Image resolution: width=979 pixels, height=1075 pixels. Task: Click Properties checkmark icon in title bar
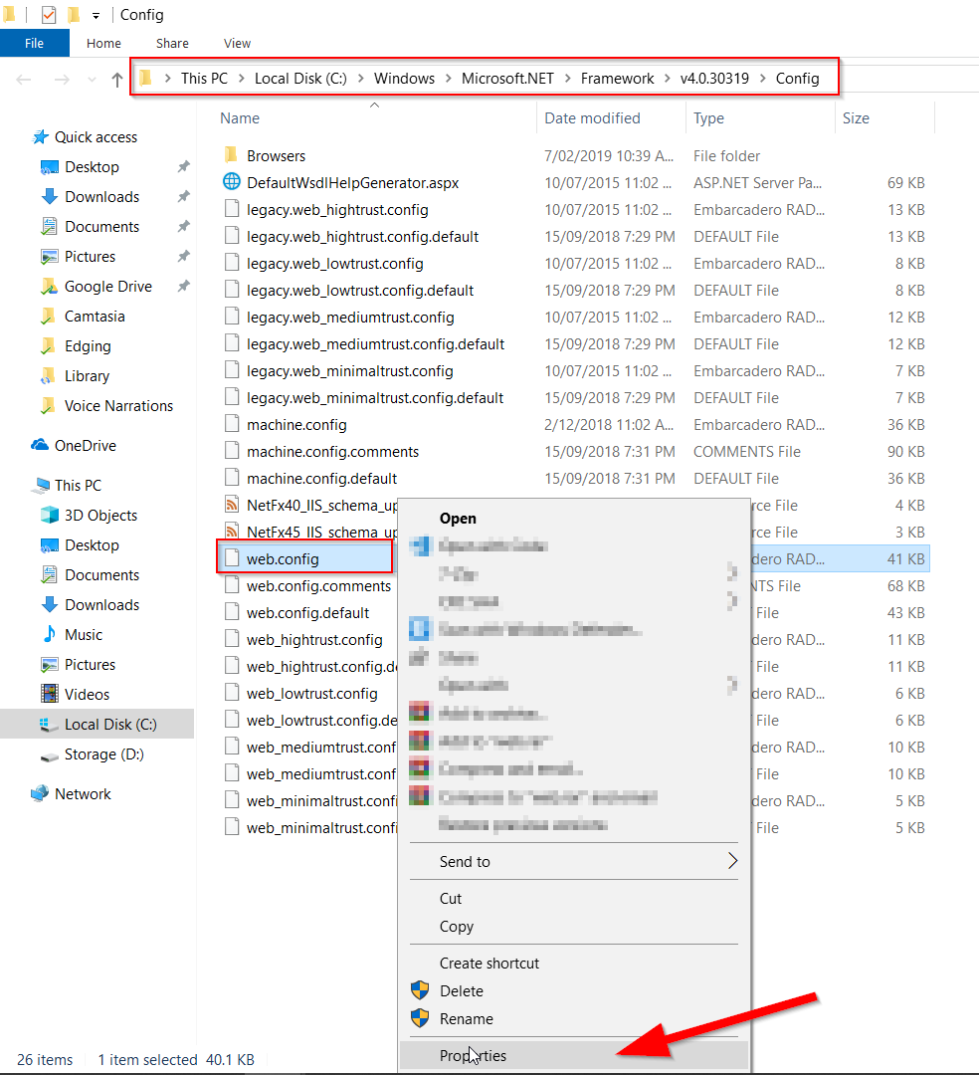pyautogui.click(x=49, y=14)
